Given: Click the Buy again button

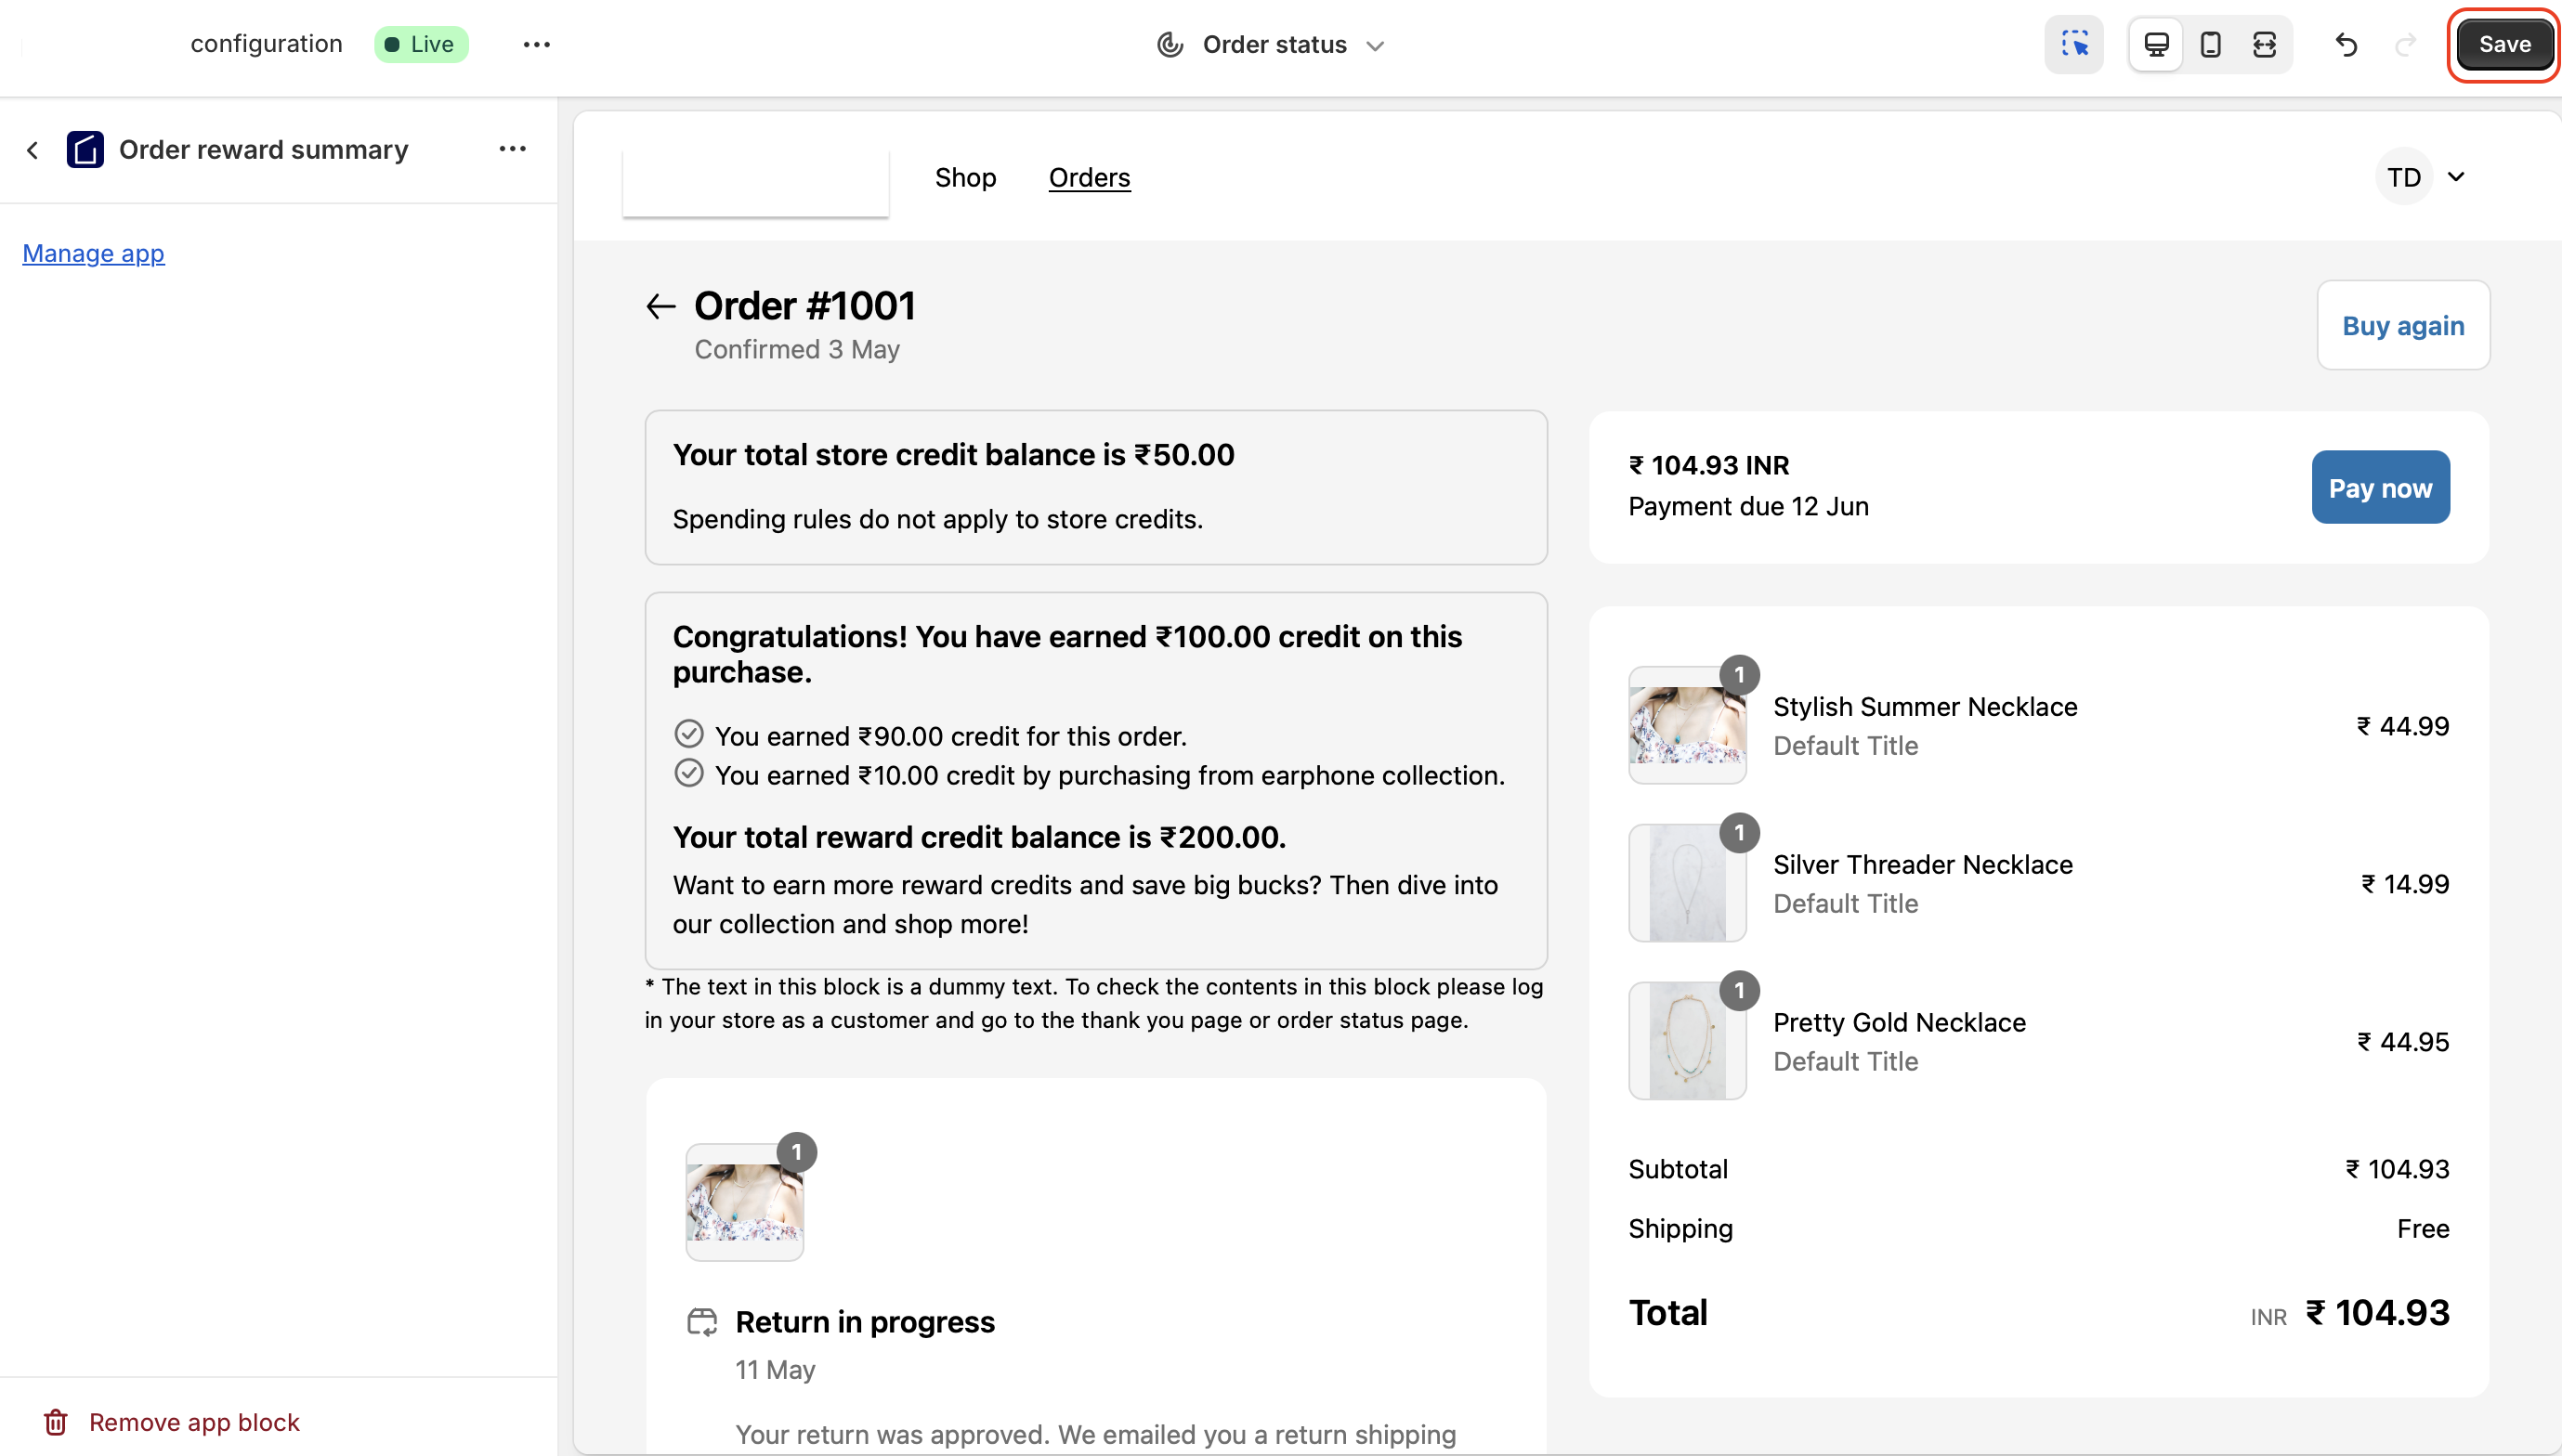Looking at the screenshot, I should tap(2402, 326).
